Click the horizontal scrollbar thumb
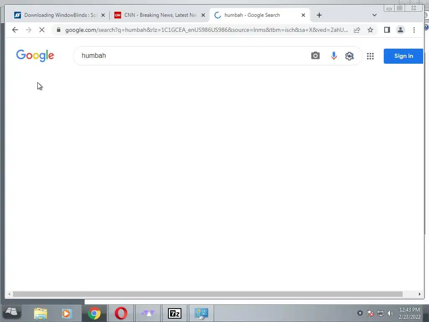Image resolution: width=429 pixels, height=322 pixels. coord(207,294)
